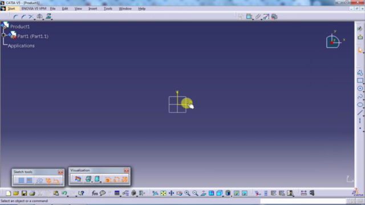Click the Zoom In magnifier
This screenshot has height=205, width=365.
tap(187, 193)
